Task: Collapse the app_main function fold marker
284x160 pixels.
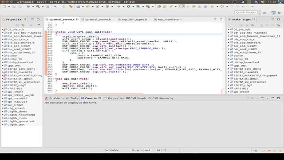Action: (54, 79)
